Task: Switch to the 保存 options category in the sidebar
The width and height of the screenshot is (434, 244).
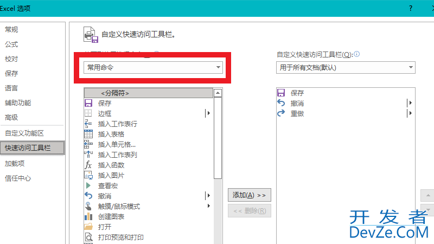Action: (11, 73)
